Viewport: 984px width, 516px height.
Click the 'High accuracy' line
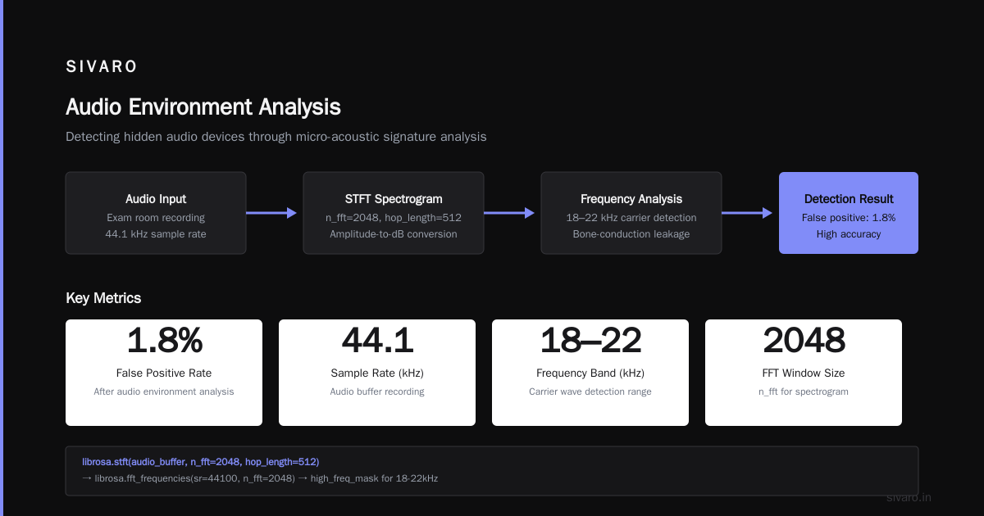pyautogui.click(x=849, y=234)
